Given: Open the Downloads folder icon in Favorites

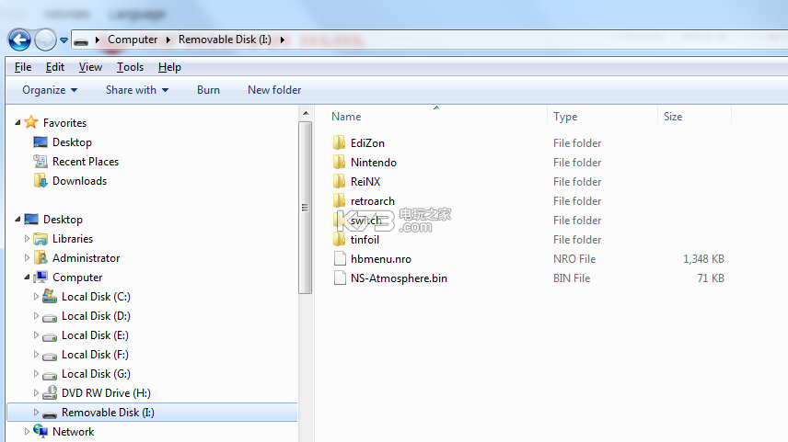Looking at the screenshot, I should tap(41, 181).
